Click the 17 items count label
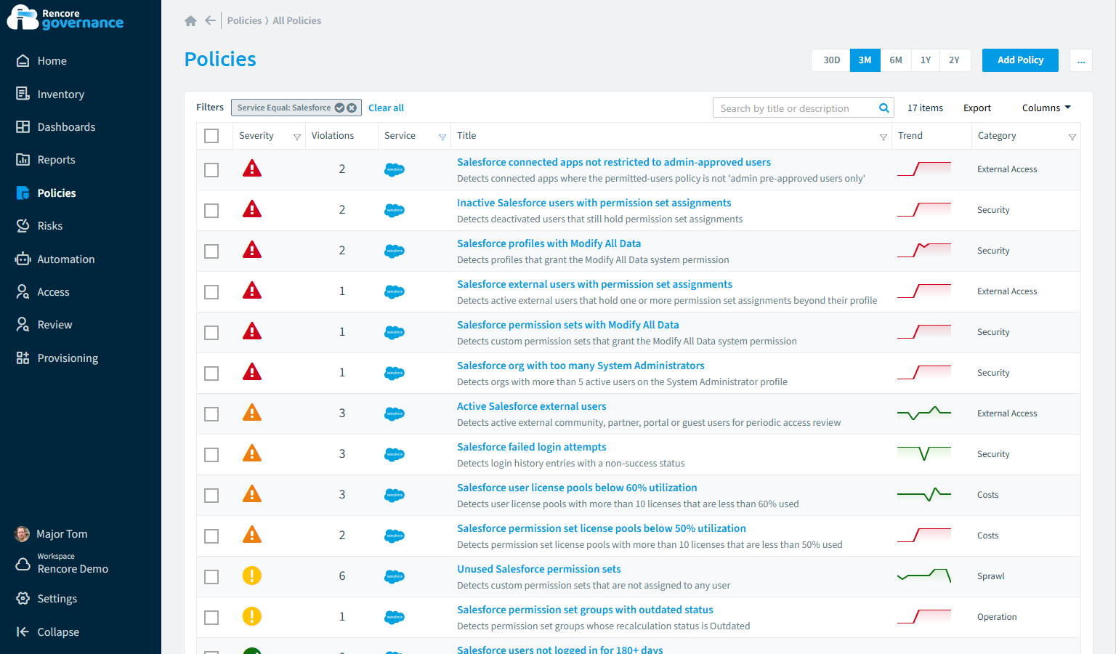Screen dimensions: 1116x654 [925, 108]
